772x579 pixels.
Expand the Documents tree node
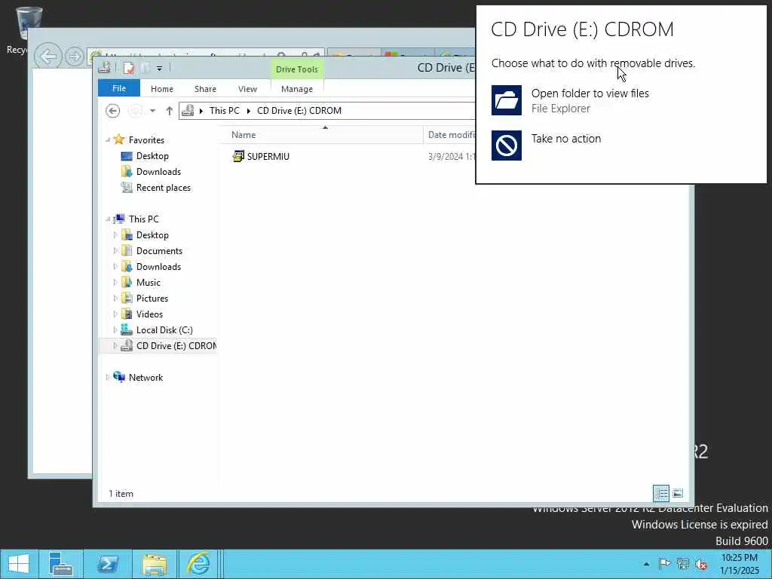(115, 251)
